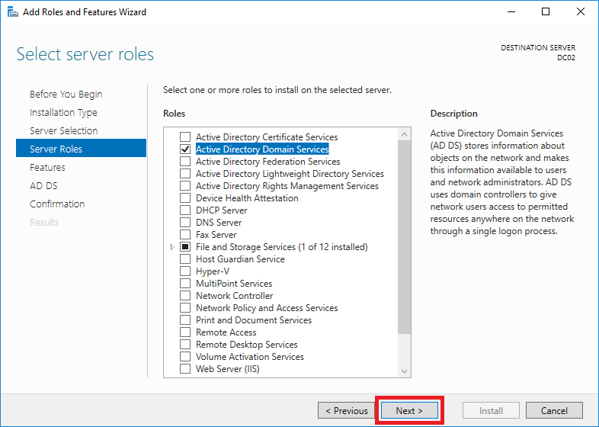Check Volume Activation Services
The height and width of the screenshot is (427, 599).
pyautogui.click(x=185, y=357)
